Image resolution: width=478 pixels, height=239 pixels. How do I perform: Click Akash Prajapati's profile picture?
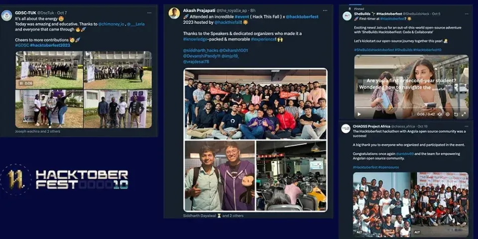click(174, 13)
